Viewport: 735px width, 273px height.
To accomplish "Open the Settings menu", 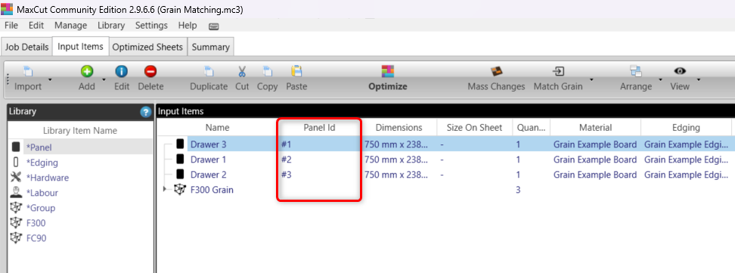I will [x=151, y=25].
